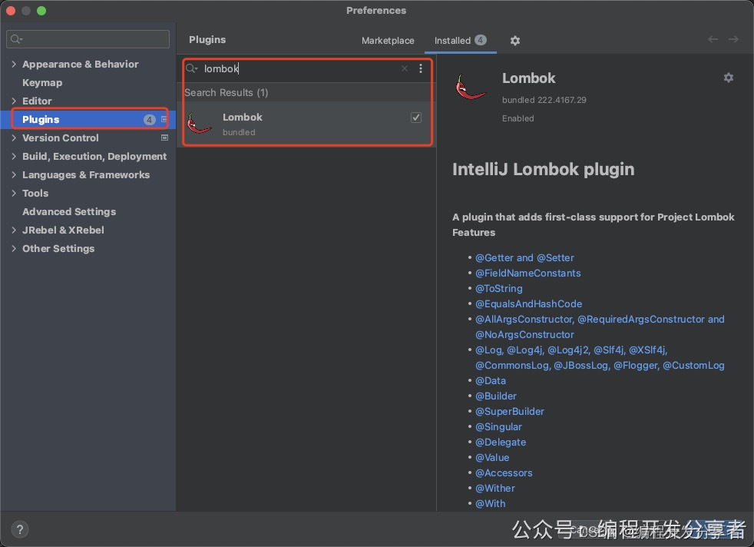754x547 pixels.
Task: Expand Build, Execution, Deployment section
Action: point(14,157)
